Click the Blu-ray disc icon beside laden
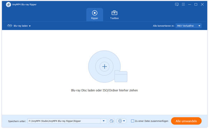209x129 pixels. coord(10,26)
